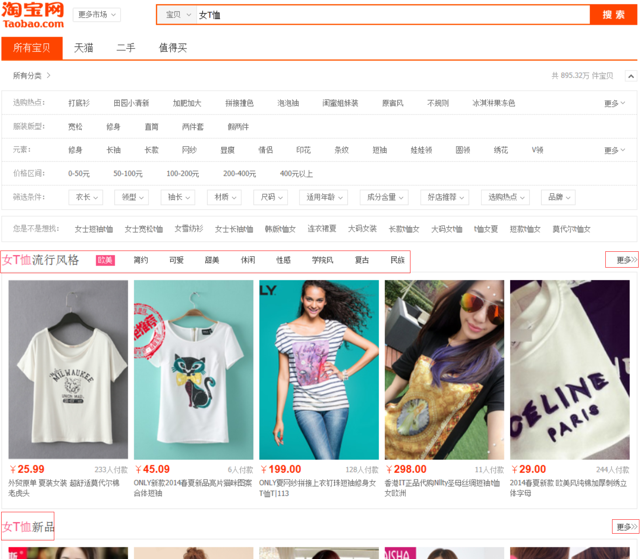The width and height of the screenshot is (641, 559).
Task: Click 更多>> beside 女T恤新品 section
Action: pos(626,527)
